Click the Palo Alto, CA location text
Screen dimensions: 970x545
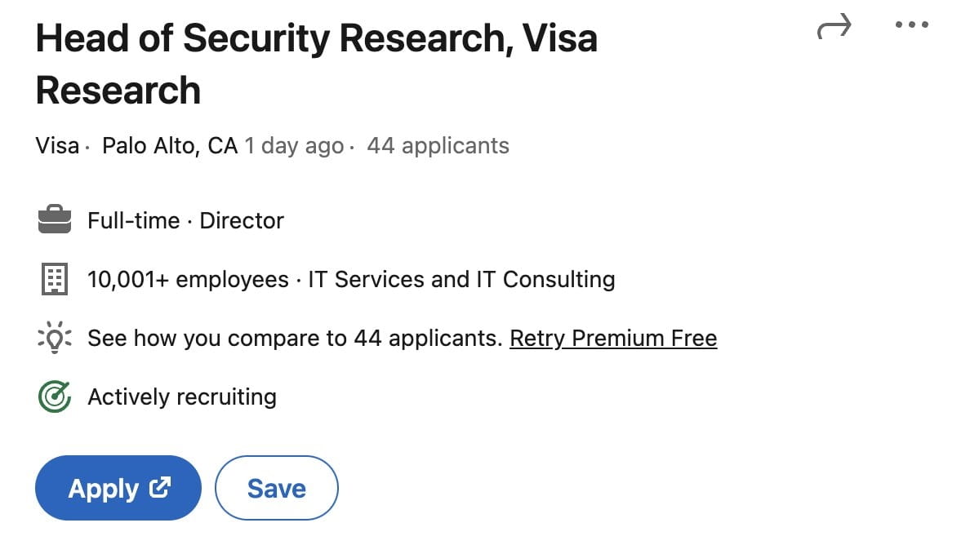pos(170,146)
